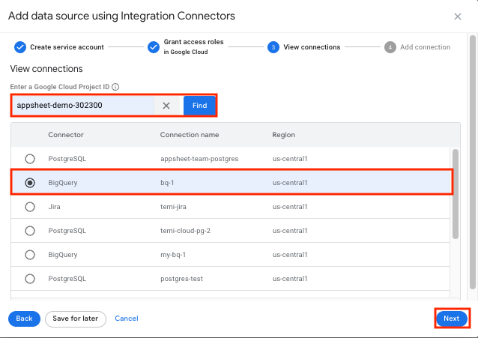Image resolution: width=478 pixels, height=338 pixels.
Task: Choose the temi-jira connection radio button
Action: click(30, 207)
